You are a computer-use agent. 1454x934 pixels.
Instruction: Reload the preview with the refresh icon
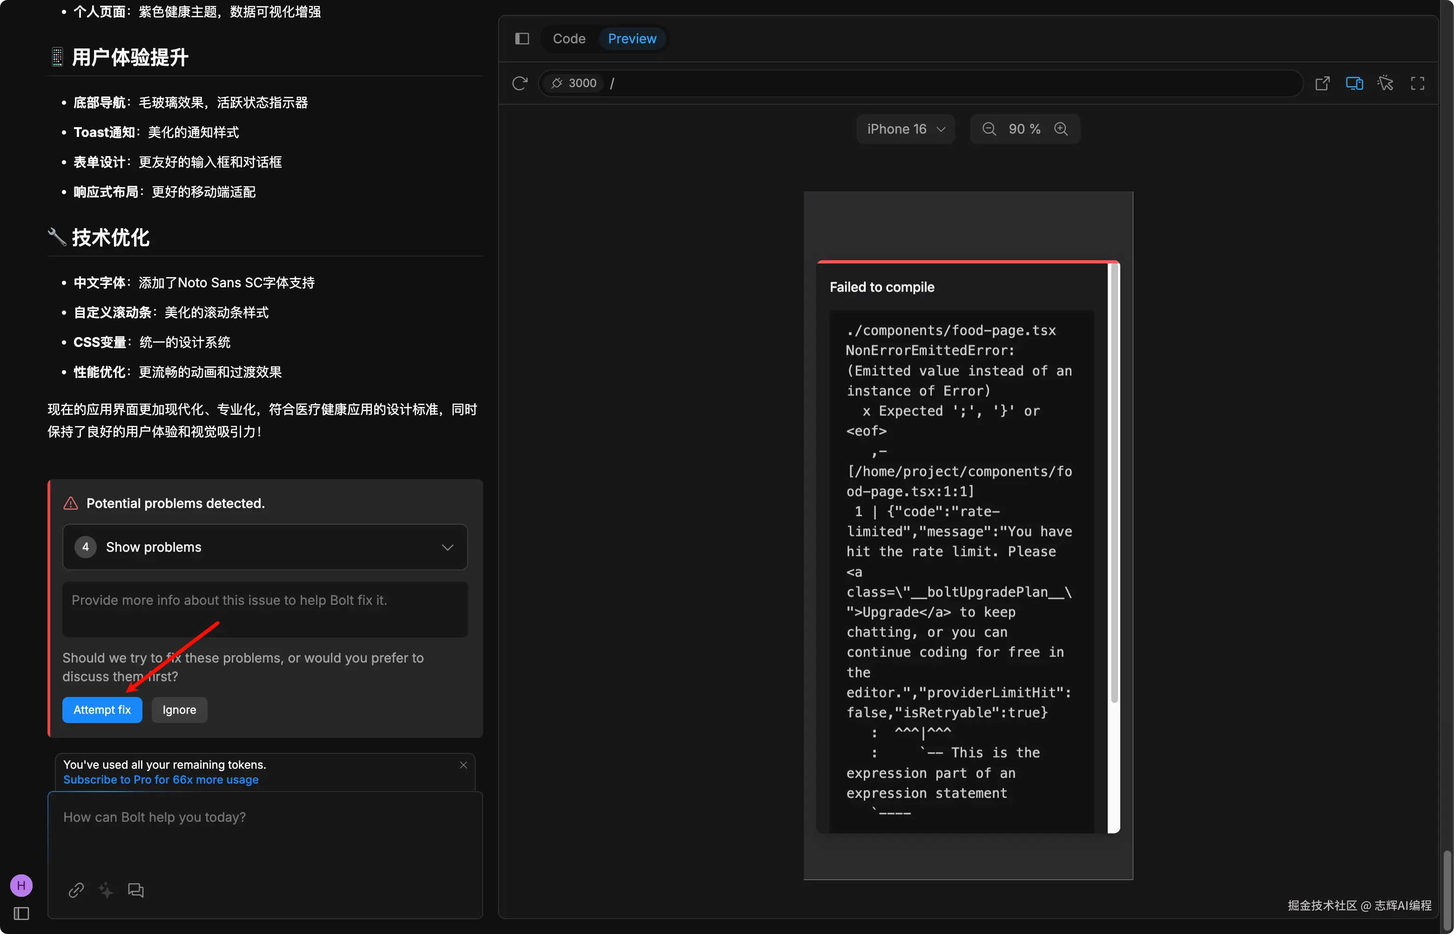click(x=519, y=83)
